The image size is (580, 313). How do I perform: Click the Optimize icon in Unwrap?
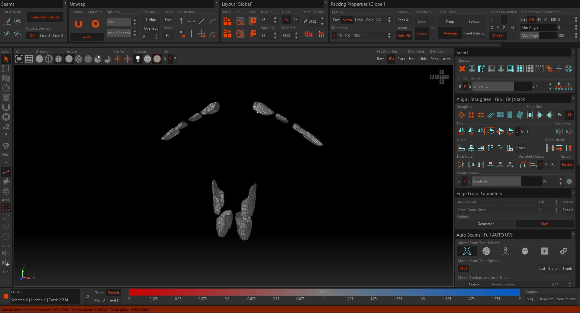[x=95, y=24]
